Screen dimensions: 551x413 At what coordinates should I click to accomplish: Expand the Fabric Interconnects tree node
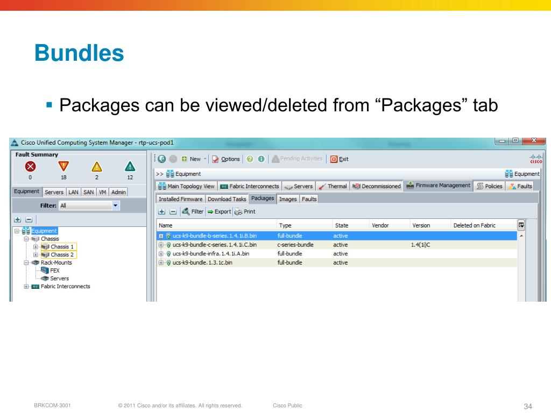(x=26, y=287)
